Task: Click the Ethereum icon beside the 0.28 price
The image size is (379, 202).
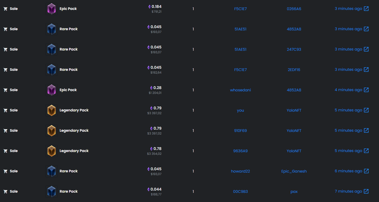Action: (151, 88)
